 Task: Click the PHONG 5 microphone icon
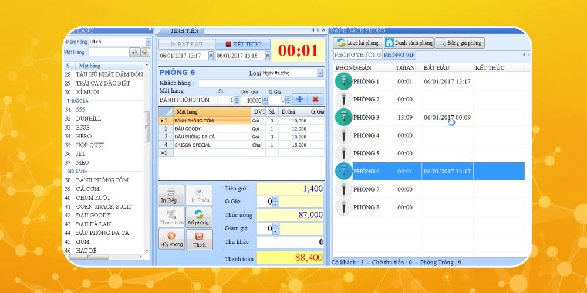pos(343,153)
